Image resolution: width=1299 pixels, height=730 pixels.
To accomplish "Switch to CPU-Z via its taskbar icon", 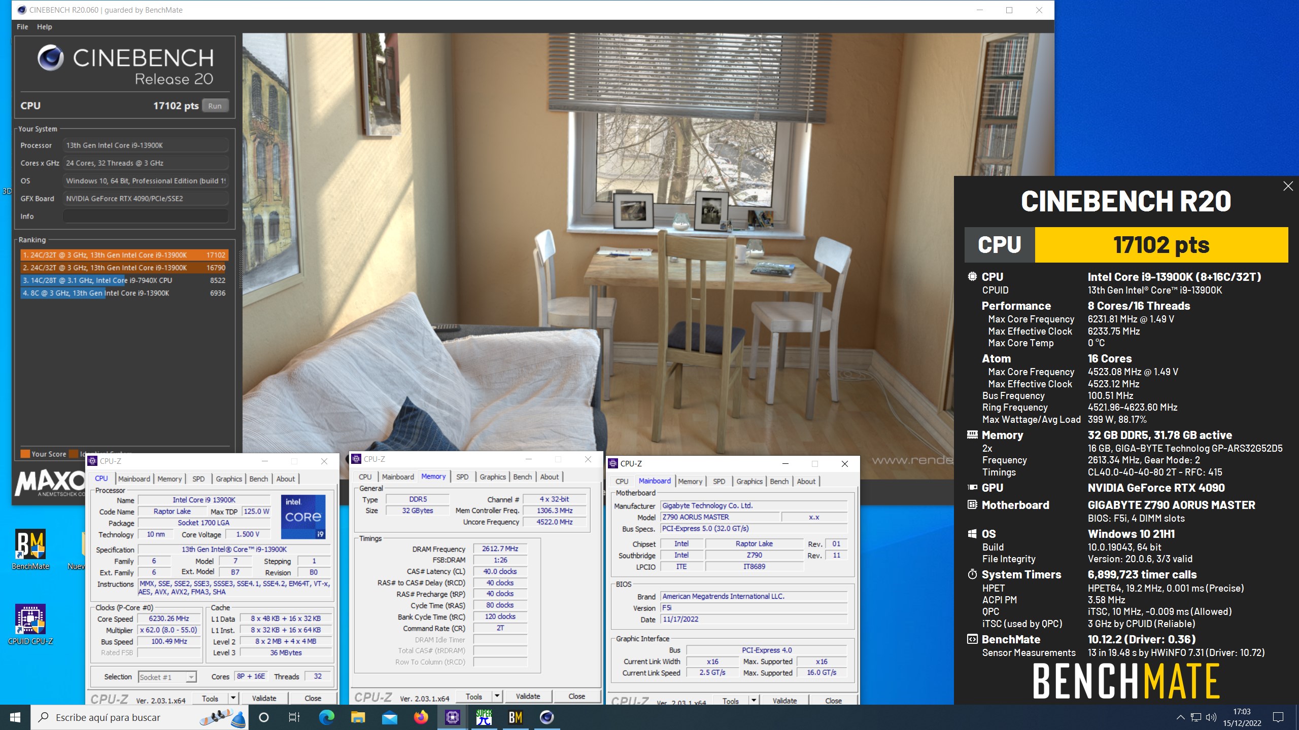I will 452,717.
